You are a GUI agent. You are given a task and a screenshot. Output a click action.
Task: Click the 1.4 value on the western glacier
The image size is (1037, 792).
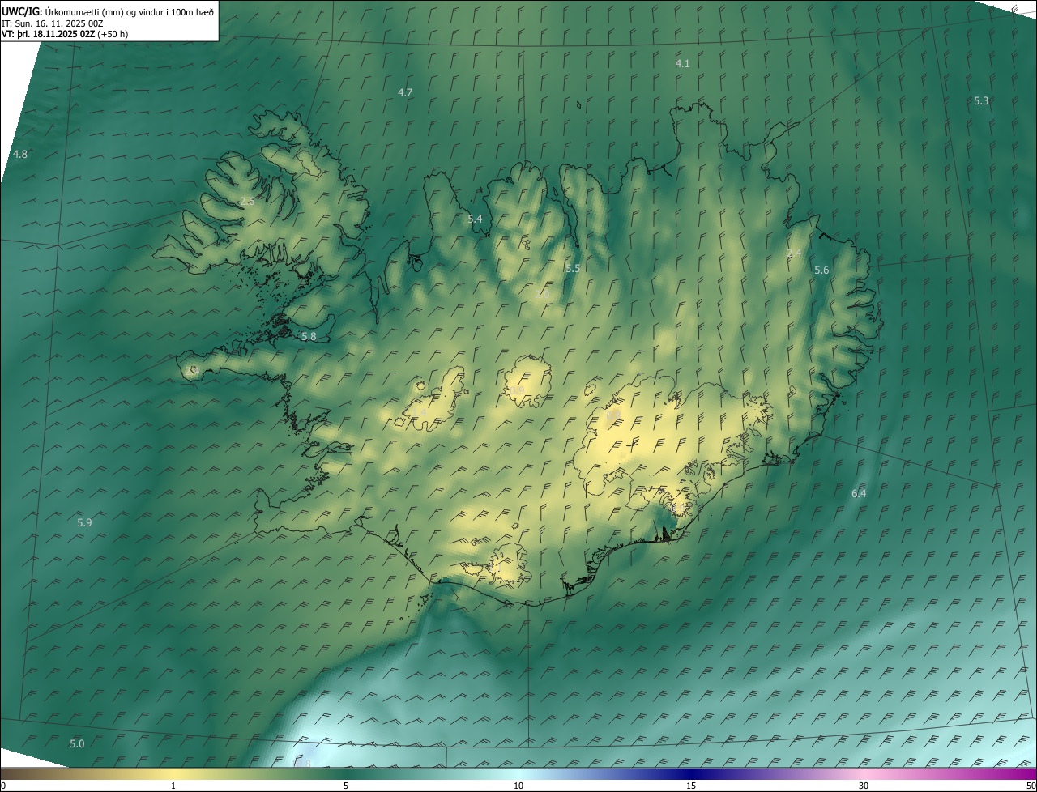click(x=419, y=412)
